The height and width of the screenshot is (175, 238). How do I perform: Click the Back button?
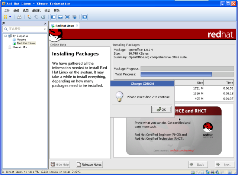[x=198, y=165]
